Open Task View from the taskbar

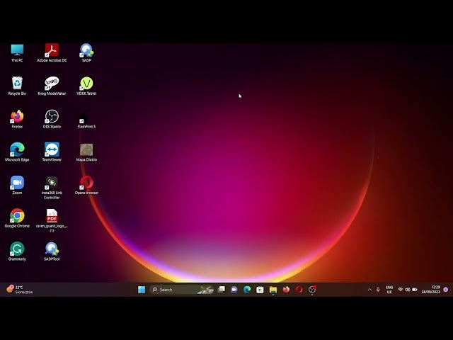[222, 290]
